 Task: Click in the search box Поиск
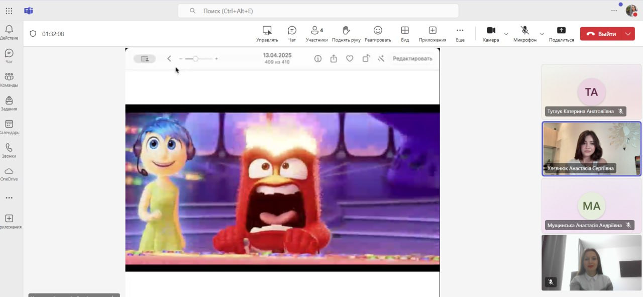[x=318, y=11]
